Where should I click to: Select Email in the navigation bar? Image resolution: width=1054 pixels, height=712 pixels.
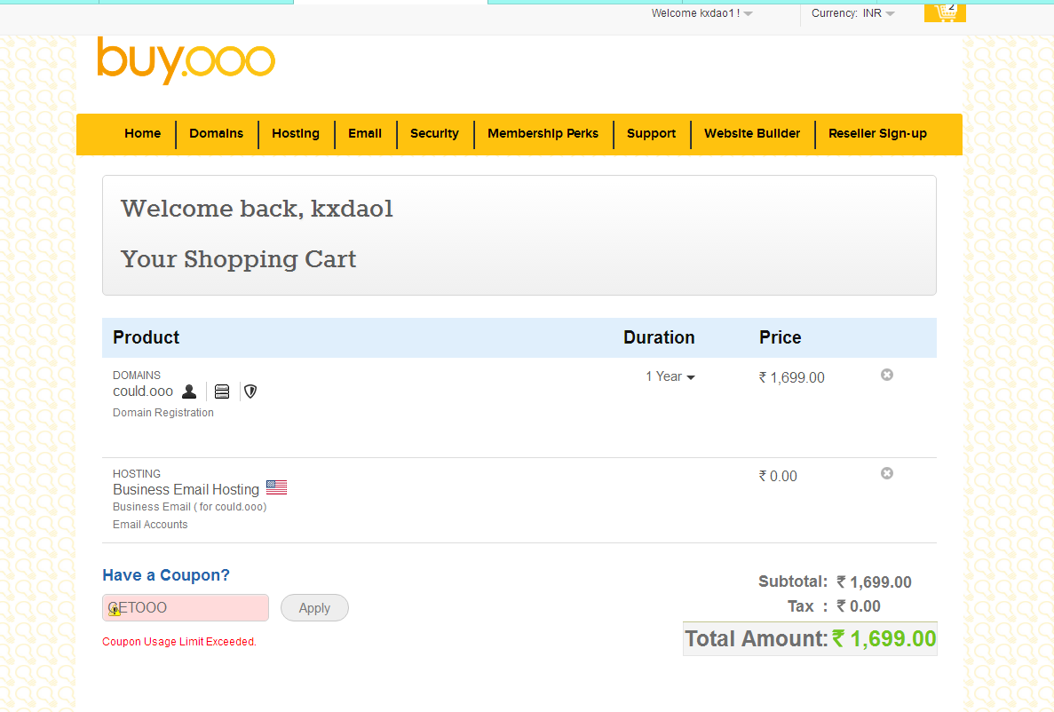365,134
